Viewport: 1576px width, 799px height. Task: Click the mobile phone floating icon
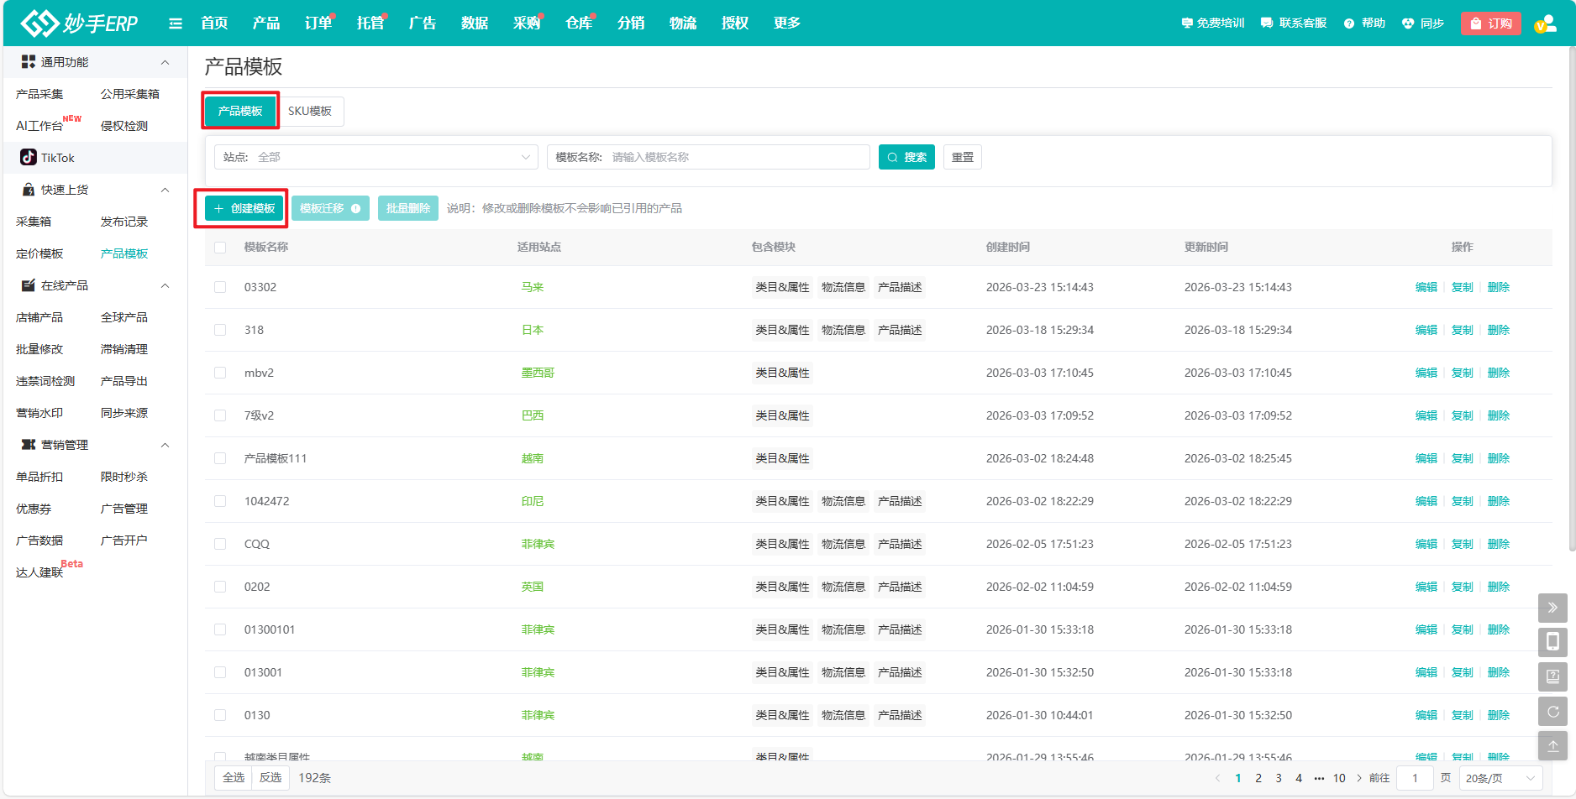click(1552, 642)
